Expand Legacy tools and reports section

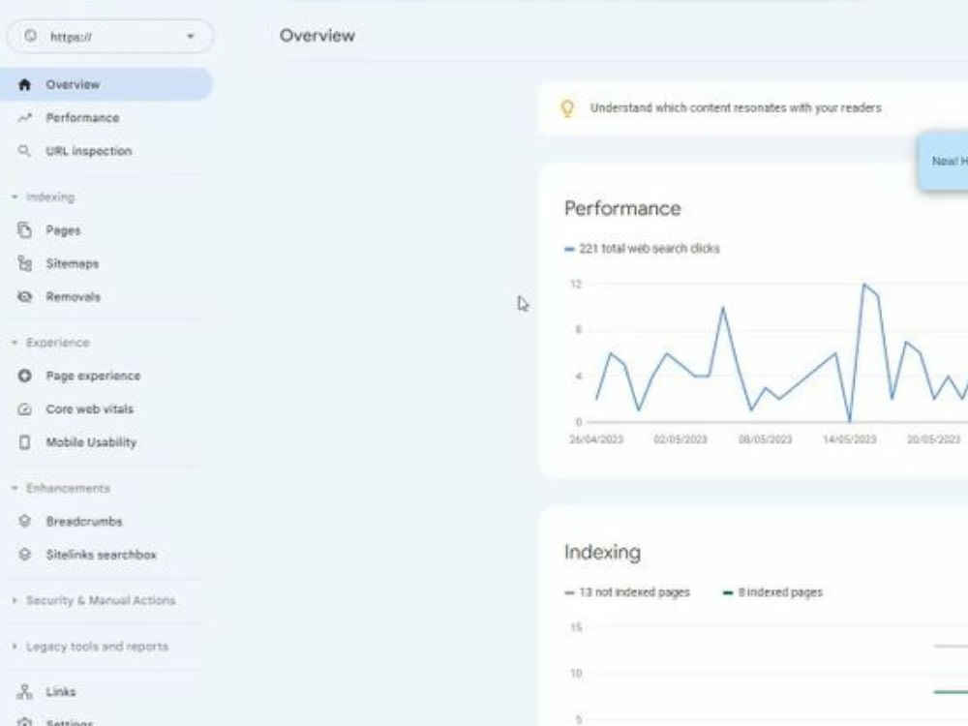point(90,647)
